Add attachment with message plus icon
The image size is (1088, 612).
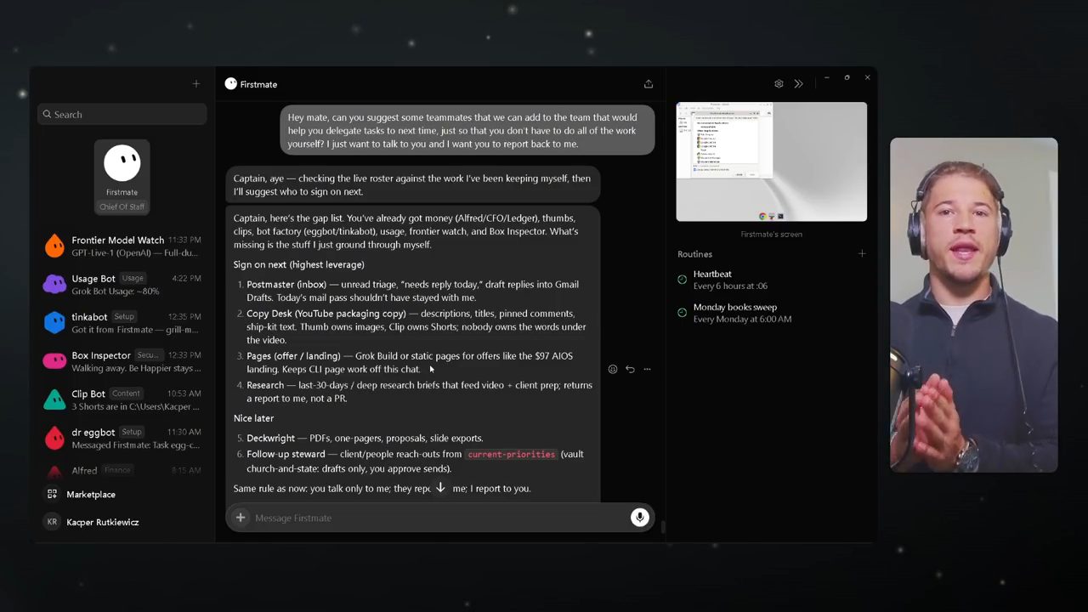[x=241, y=518]
